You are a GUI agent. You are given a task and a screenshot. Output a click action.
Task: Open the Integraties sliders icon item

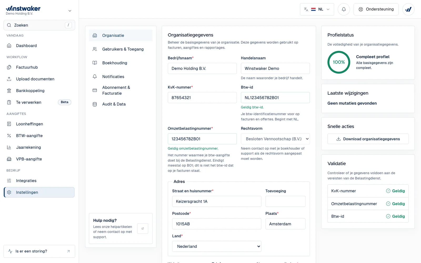click(x=39, y=181)
